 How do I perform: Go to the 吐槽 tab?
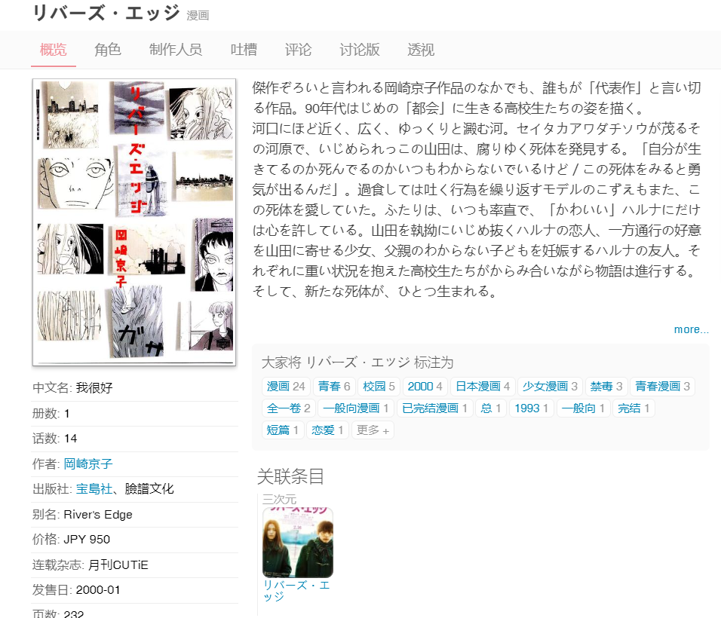point(244,50)
